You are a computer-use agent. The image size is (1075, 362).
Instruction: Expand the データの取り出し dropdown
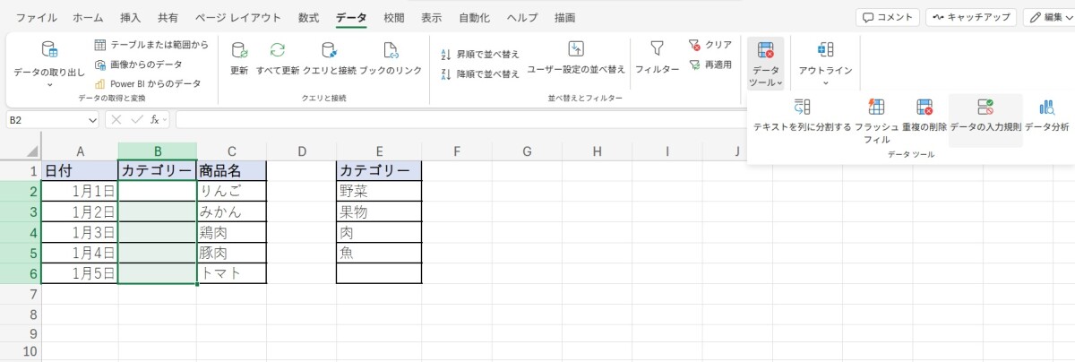(x=49, y=84)
